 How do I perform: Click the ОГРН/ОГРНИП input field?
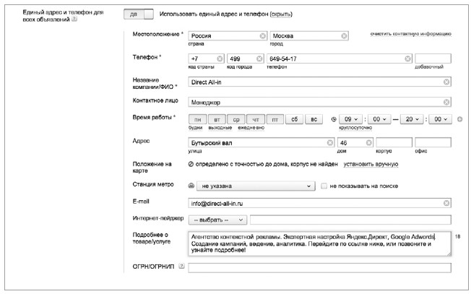[319, 267]
